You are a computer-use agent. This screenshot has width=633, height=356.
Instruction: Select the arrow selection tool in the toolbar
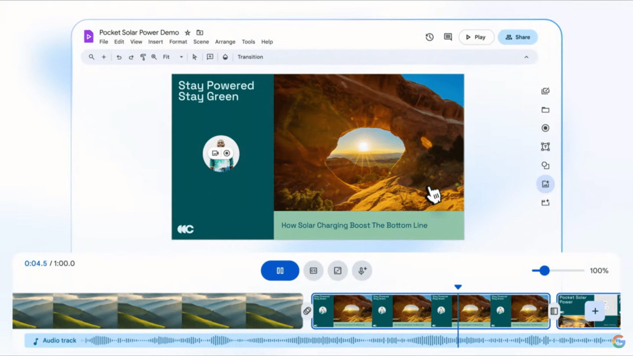(195, 57)
